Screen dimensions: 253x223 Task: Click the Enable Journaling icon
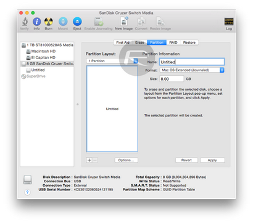coord(99,22)
